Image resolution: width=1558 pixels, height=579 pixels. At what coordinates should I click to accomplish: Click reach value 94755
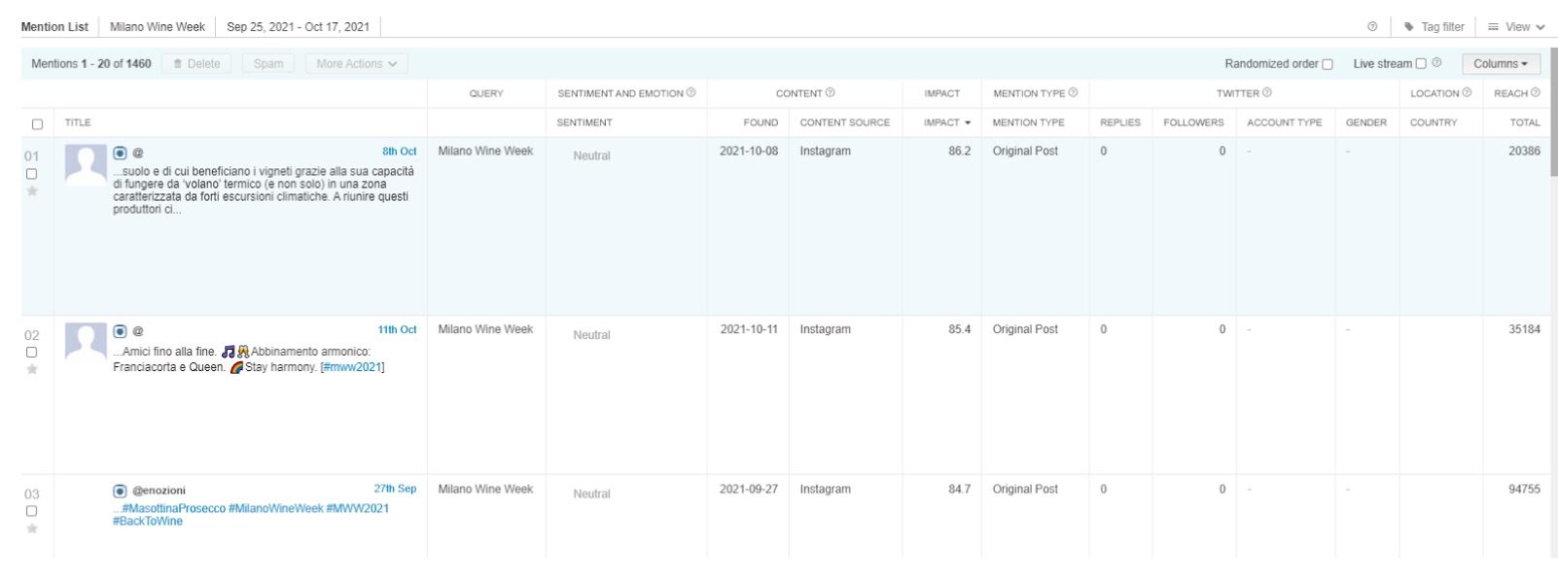(1524, 490)
